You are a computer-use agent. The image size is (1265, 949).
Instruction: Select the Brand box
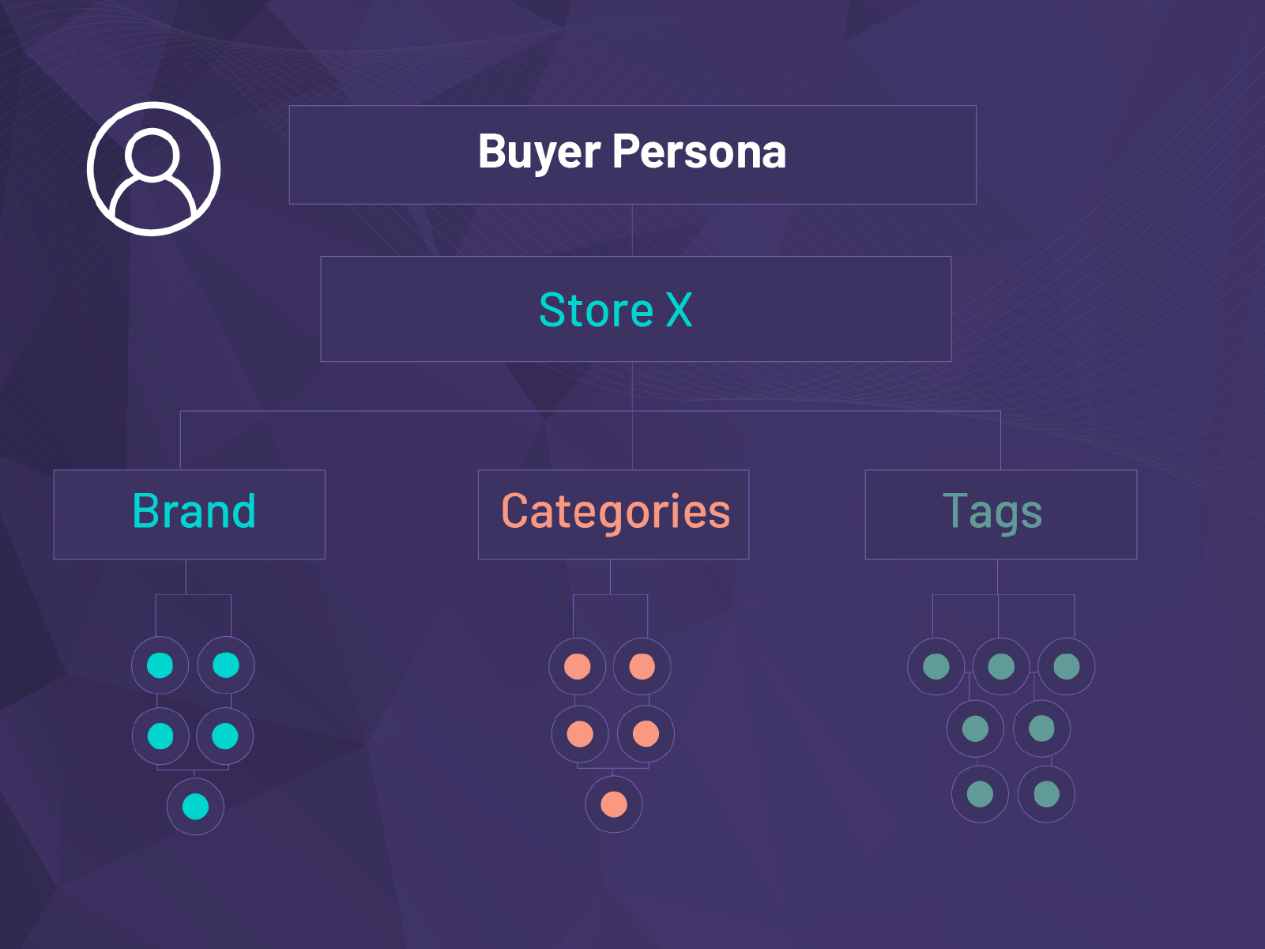pos(190,514)
